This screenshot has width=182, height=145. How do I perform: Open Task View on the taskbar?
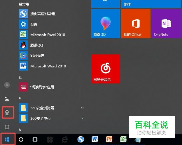35,139
